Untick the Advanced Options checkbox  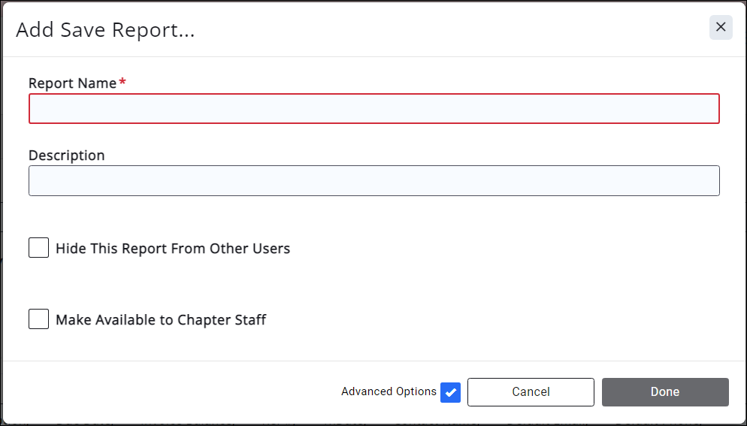coord(450,392)
